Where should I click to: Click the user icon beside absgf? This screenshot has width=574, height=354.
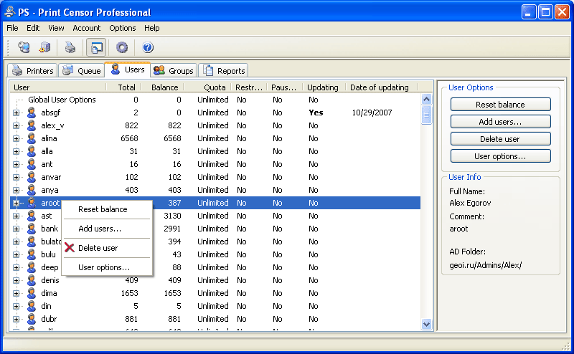[x=32, y=113]
